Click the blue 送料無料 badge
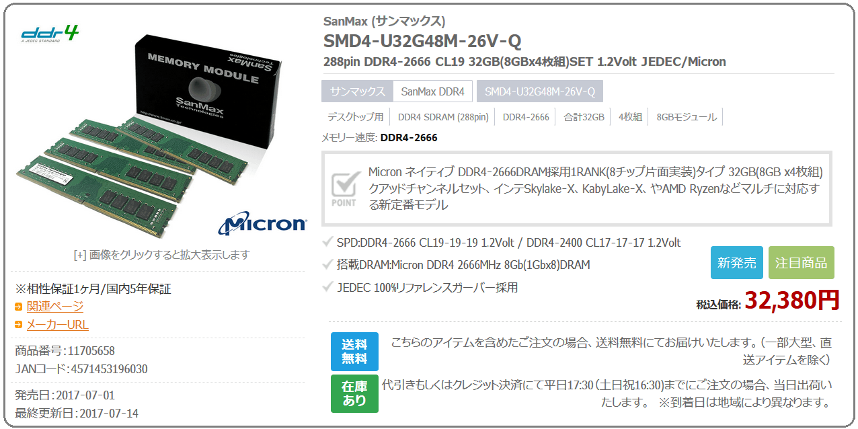The height and width of the screenshot is (429, 858). [x=354, y=352]
